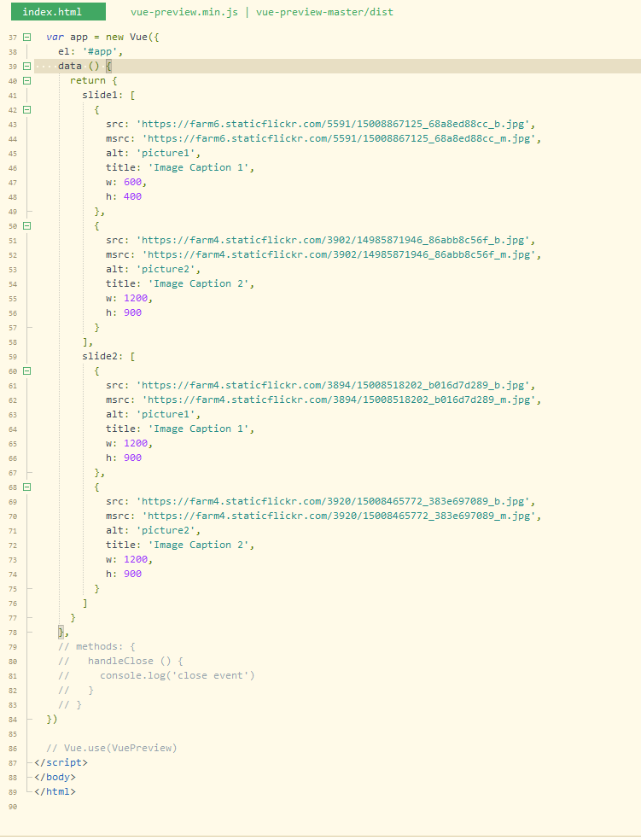Collapse the data() fold on line 39

(x=26, y=67)
